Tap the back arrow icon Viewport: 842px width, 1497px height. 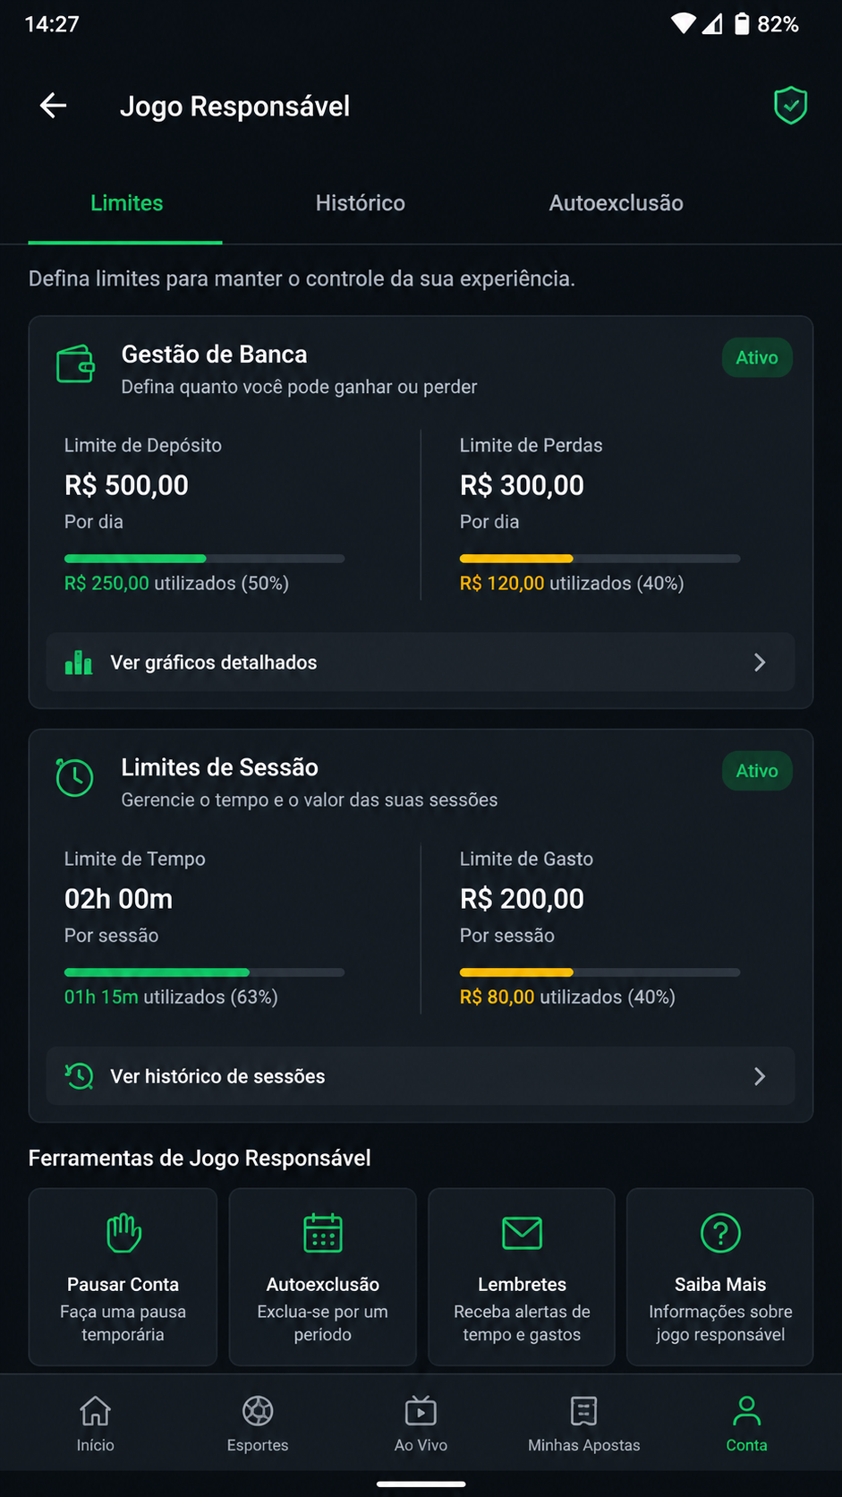coord(54,106)
